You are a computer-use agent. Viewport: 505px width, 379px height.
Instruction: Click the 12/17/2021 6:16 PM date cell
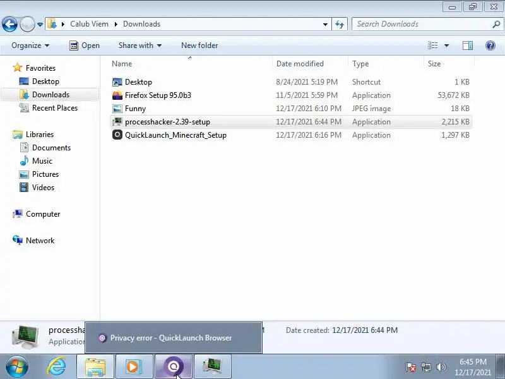pos(308,135)
